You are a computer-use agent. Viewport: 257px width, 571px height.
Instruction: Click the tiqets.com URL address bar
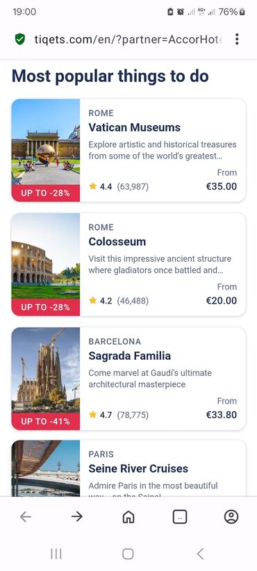tap(128, 39)
